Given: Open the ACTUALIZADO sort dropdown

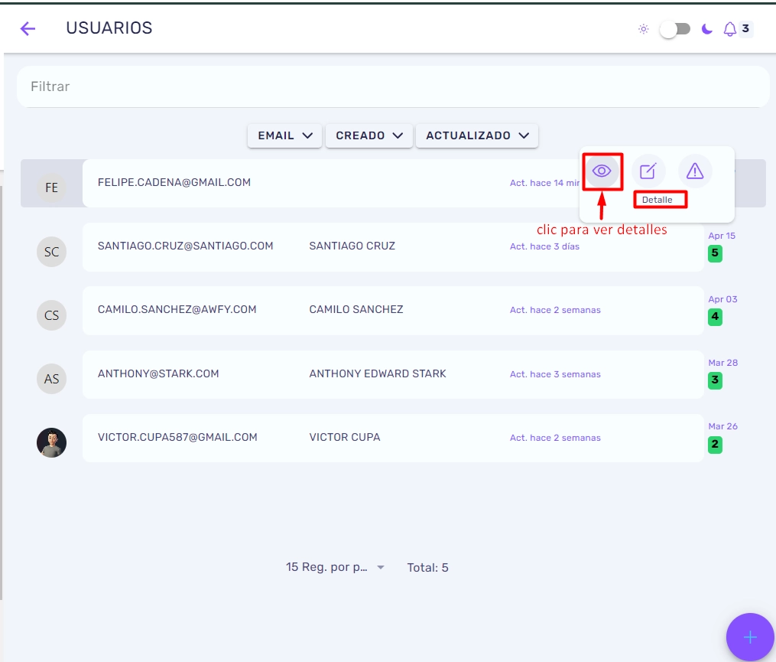Looking at the screenshot, I should coord(477,135).
